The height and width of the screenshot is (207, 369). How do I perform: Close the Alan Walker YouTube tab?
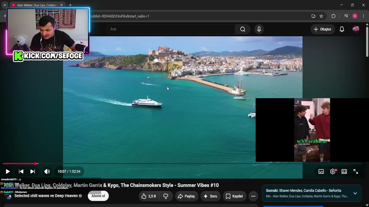tap(61, 5)
